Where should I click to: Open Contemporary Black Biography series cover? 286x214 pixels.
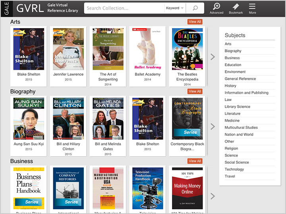point(187,118)
